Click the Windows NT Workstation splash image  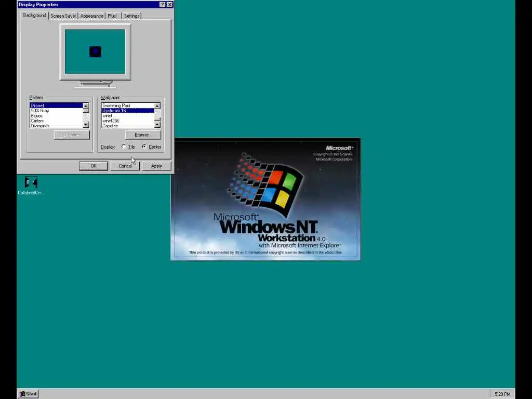point(265,199)
